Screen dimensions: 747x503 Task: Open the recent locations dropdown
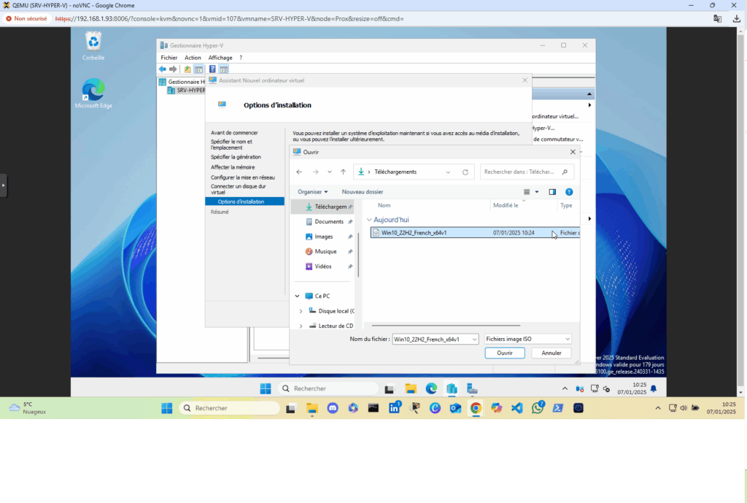click(x=330, y=172)
